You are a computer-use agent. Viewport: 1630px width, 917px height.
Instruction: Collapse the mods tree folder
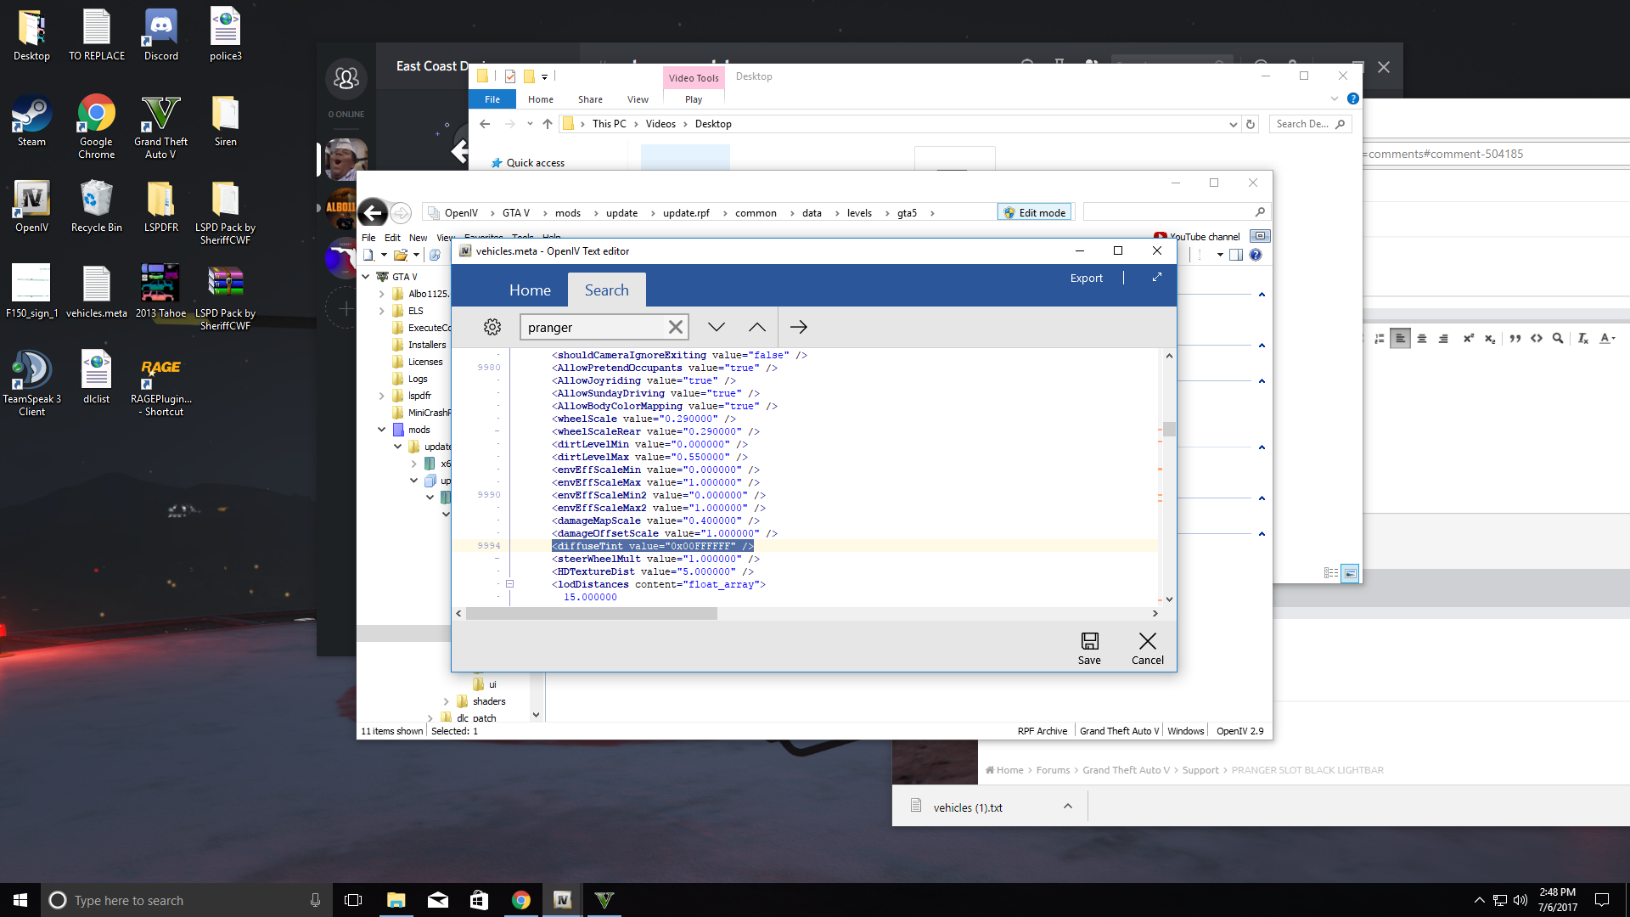pyautogui.click(x=382, y=430)
